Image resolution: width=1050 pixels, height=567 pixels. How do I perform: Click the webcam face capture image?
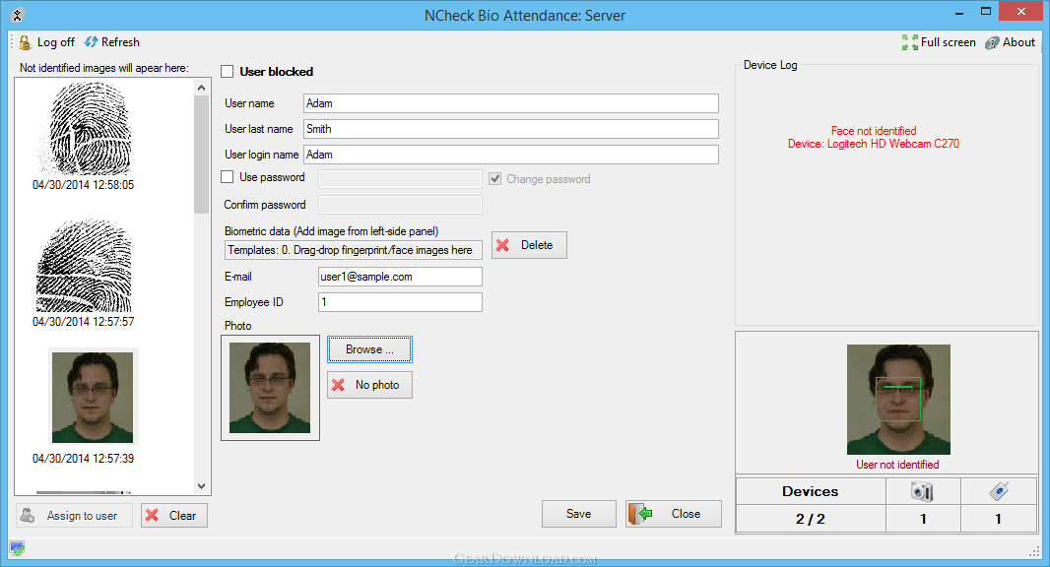tap(898, 399)
